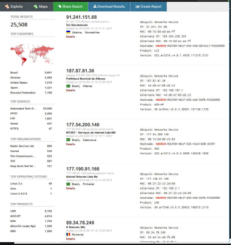Click Adsnet Telecom Ltda Me link

[82, 177]
